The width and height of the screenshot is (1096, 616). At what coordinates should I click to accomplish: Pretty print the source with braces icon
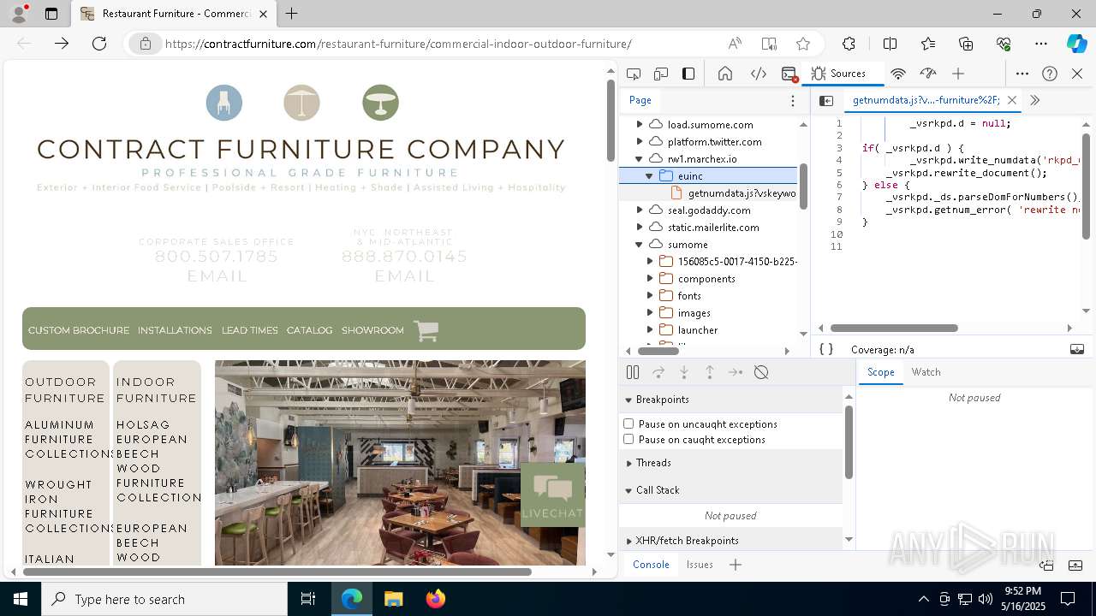pos(826,349)
